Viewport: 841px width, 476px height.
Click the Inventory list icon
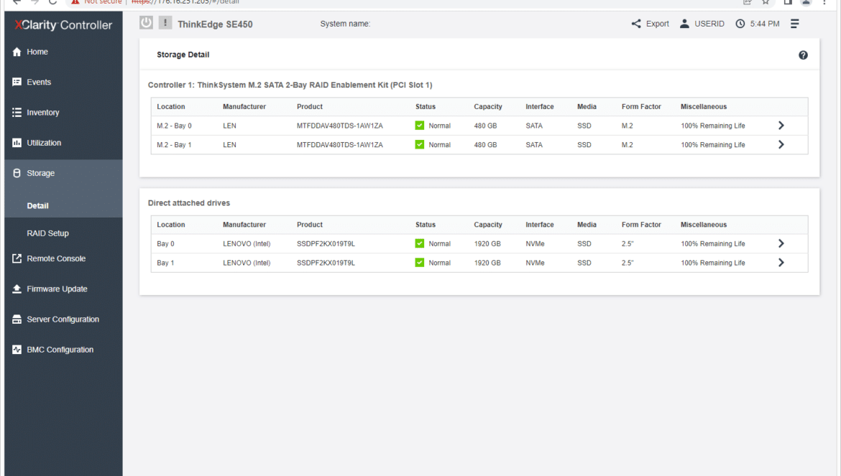17,113
